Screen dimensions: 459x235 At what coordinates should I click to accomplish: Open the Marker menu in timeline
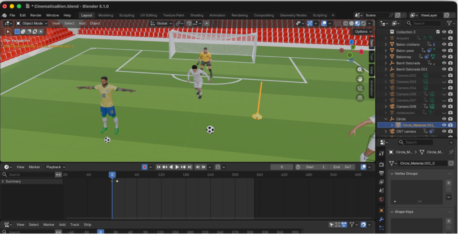(x=35, y=167)
